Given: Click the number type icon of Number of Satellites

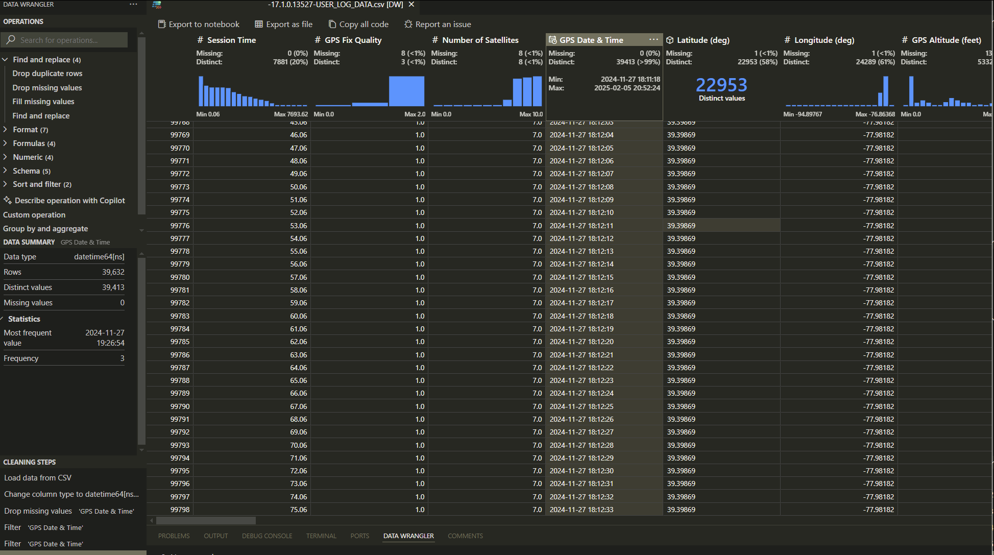Looking at the screenshot, I should pyautogui.click(x=435, y=40).
